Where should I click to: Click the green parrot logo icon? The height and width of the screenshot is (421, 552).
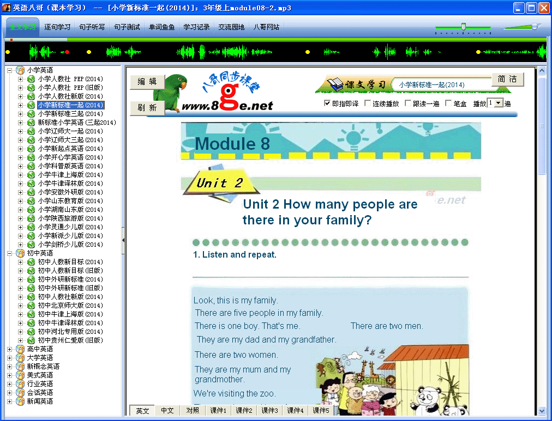click(172, 93)
